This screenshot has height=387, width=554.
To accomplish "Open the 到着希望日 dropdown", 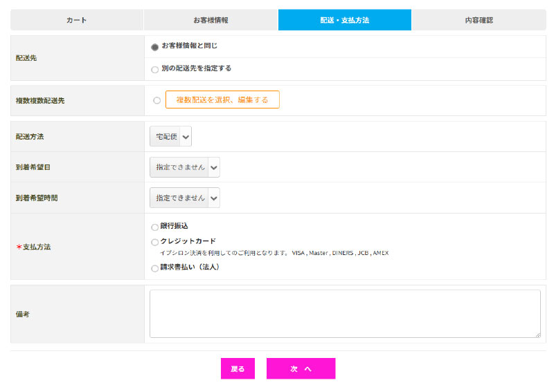I will 185,167.
